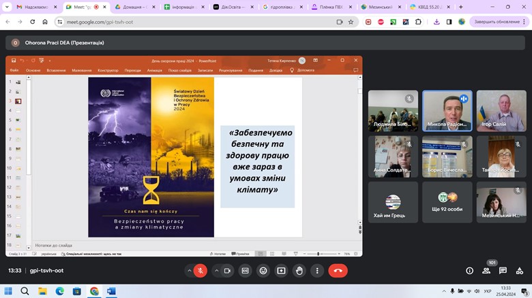Select the Микола Радіон participant tile

pyautogui.click(x=447, y=110)
